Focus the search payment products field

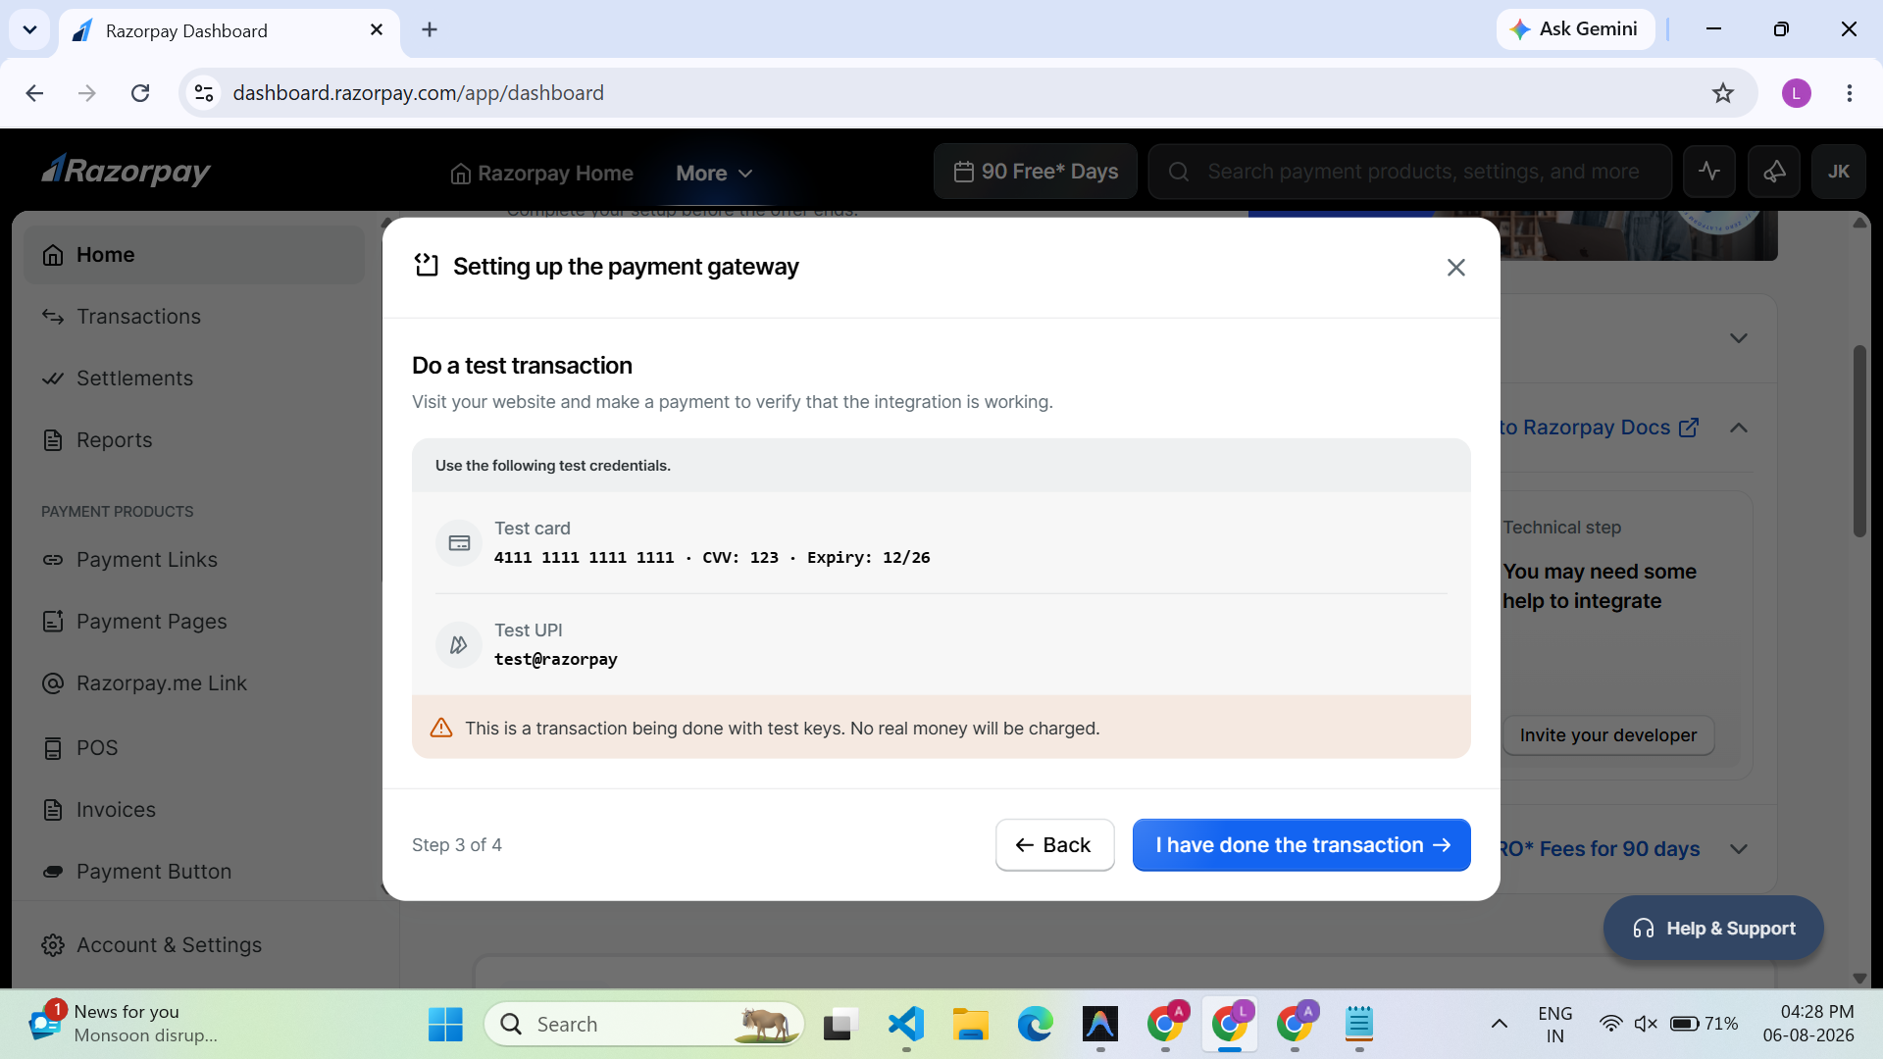1410,172
